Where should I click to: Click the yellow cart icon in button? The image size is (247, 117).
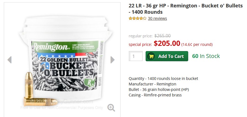(x=151, y=56)
